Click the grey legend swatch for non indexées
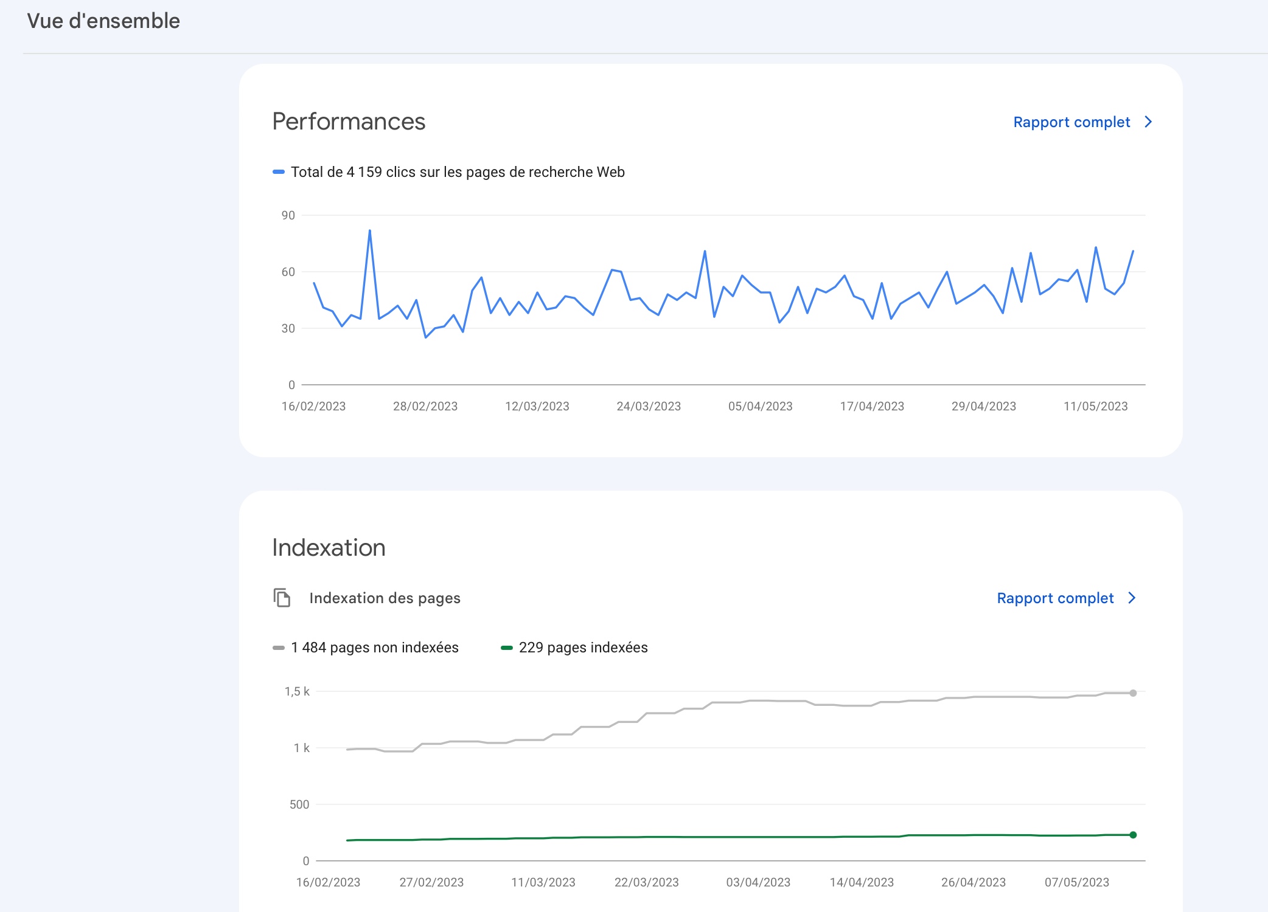 point(279,648)
